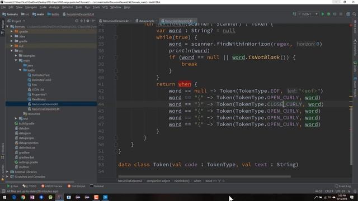Open OneNote from the taskbar
Image resolution: width=358 pixels, height=201 pixels.
pyautogui.click(x=32, y=197)
